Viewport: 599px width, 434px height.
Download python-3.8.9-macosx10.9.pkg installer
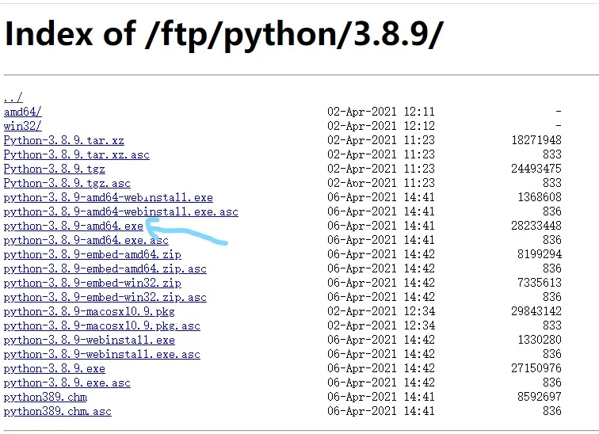pyautogui.click(x=89, y=311)
